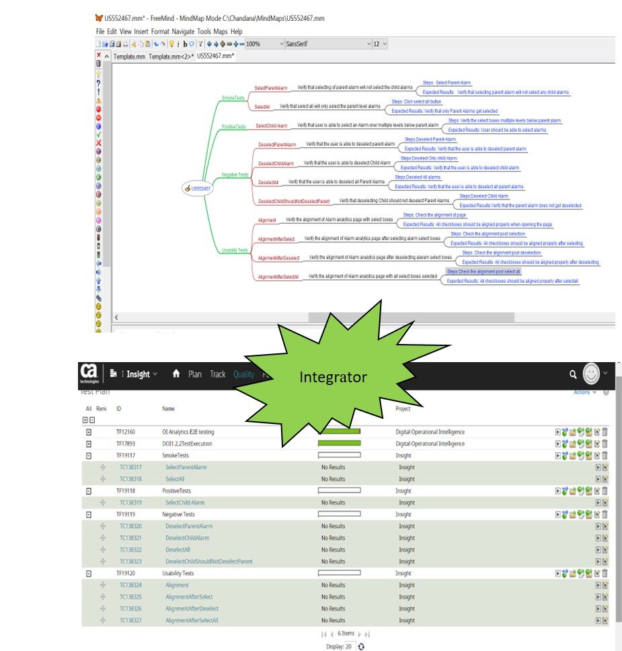Click the bold 'b' icon in FreeMind toolbar
622x651 pixels.
[x=185, y=44]
